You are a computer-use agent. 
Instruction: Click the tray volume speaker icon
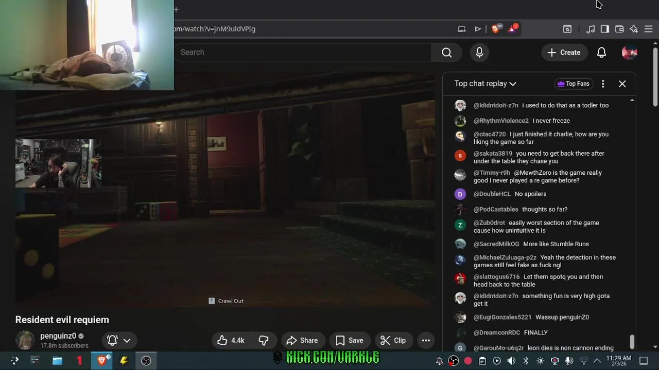(x=511, y=361)
